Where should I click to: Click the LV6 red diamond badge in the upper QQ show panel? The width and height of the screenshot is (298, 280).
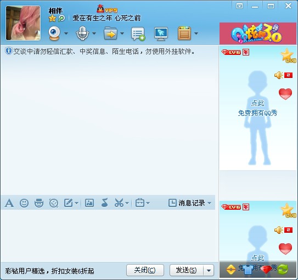231,52
